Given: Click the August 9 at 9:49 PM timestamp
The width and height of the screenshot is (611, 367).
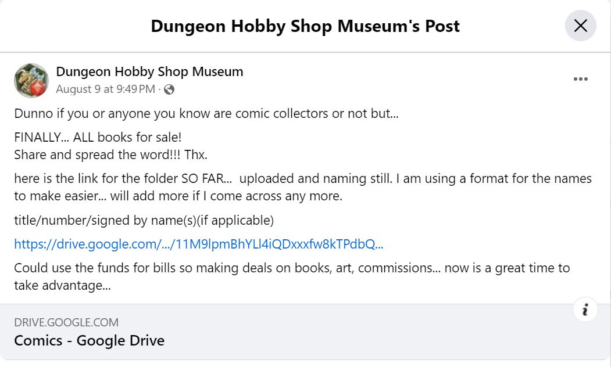Looking at the screenshot, I should pos(105,89).
